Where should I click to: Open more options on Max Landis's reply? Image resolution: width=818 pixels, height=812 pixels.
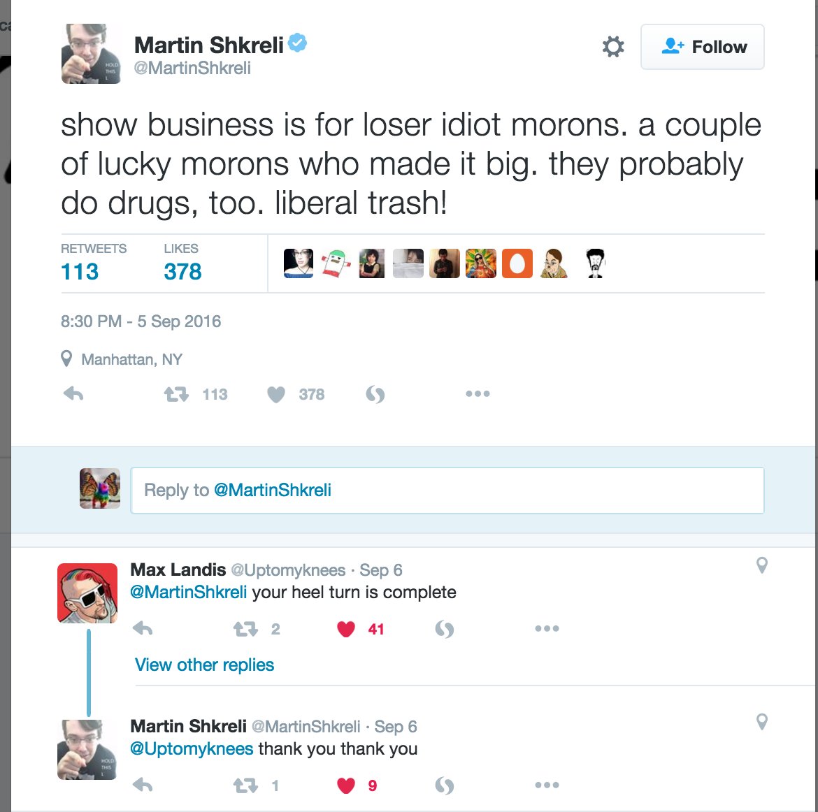tap(547, 628)
